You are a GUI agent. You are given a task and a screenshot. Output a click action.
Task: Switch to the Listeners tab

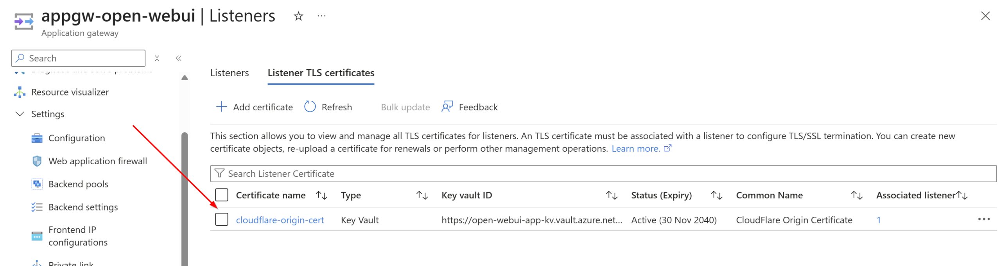tap(229, 73)
